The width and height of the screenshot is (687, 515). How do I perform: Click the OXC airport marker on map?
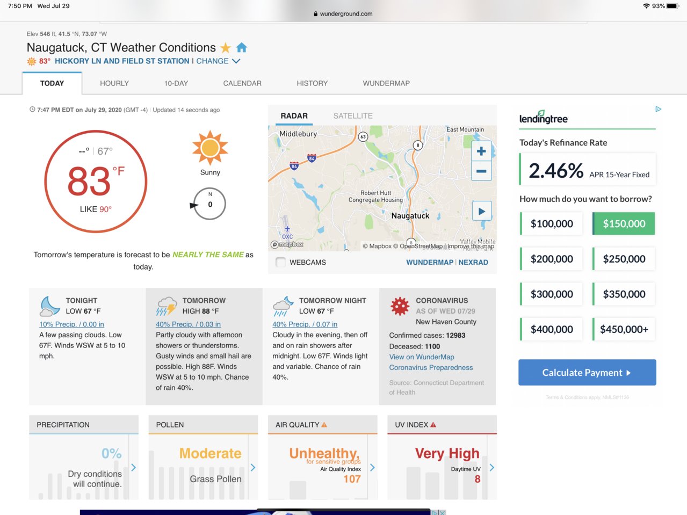(x=287, y=233)
